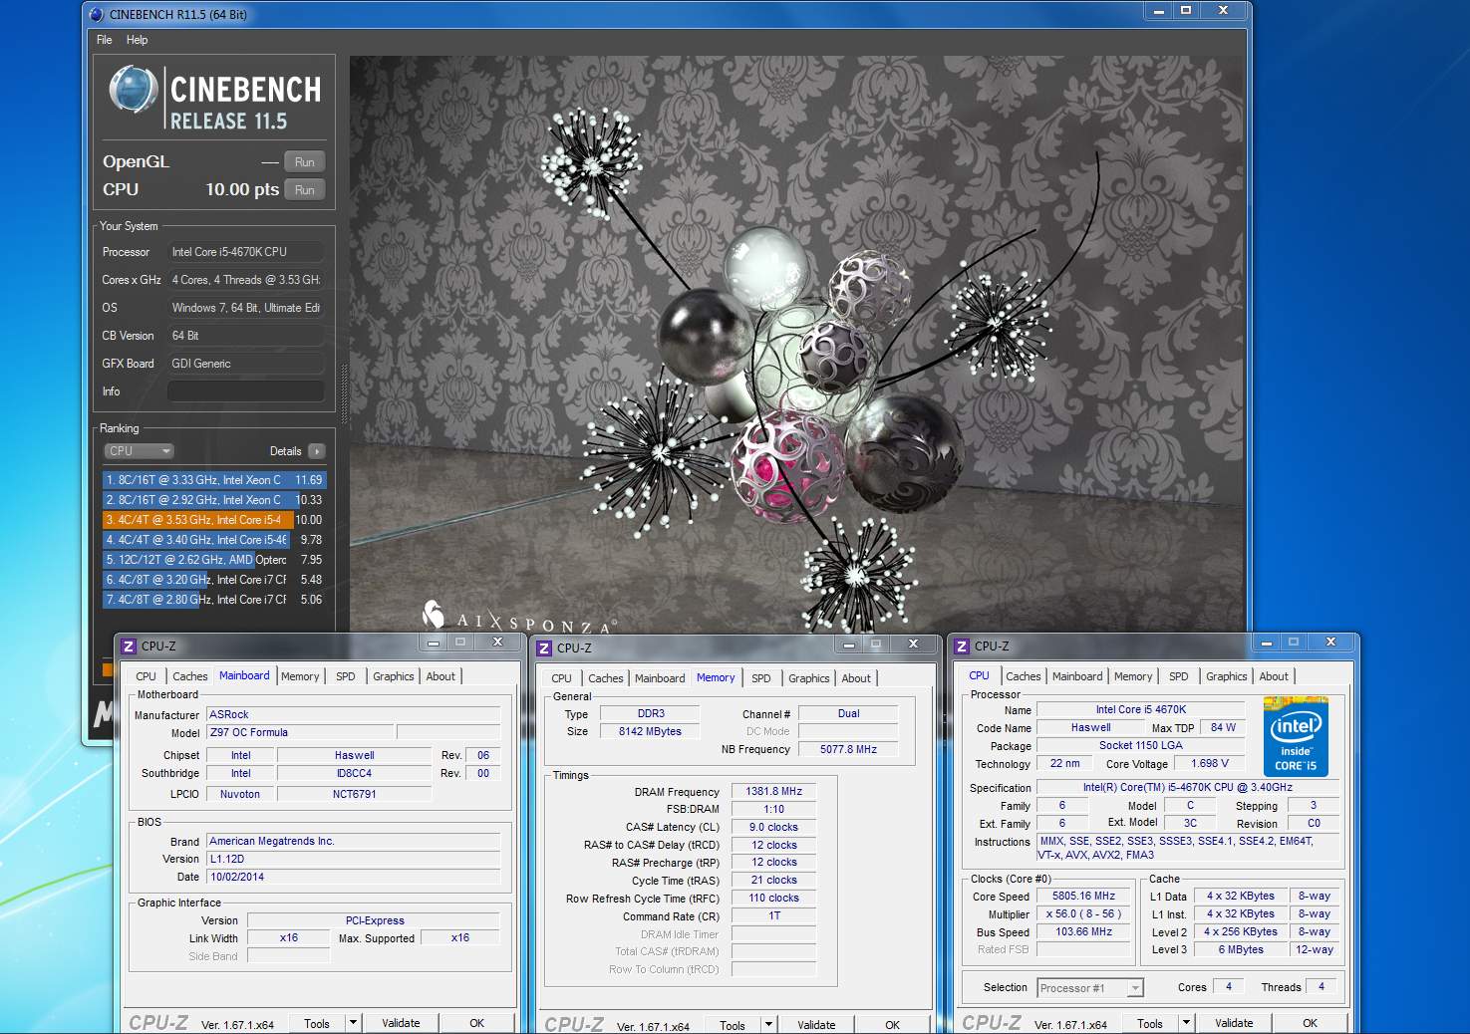Click OK in left CPU-Z window
The height and width of the screenshot is (1034, 1470).
point(477,1023)
